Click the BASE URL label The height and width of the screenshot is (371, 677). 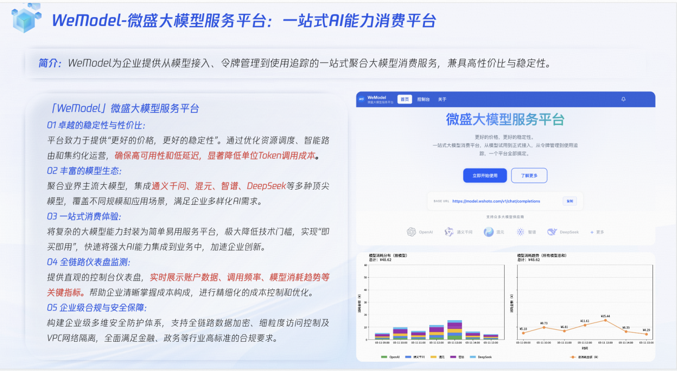point(441,201)
